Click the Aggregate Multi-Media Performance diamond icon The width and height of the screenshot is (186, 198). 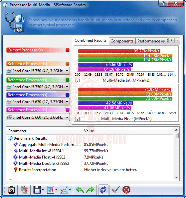[x=16, y=144]
